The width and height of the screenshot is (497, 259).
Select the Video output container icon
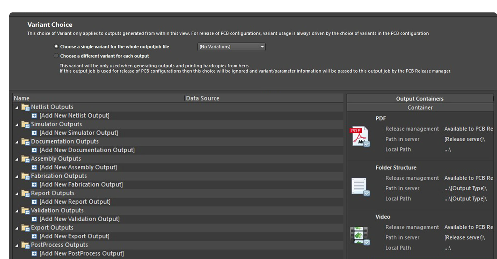pyautogui.click(x=360, y=235)
